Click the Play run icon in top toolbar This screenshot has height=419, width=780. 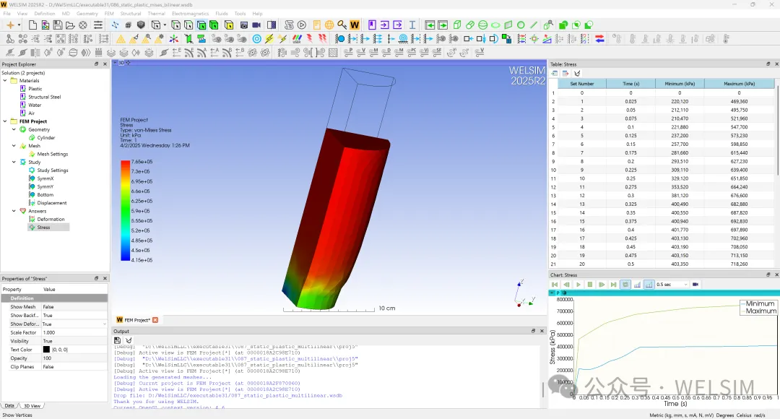point(302,25)
